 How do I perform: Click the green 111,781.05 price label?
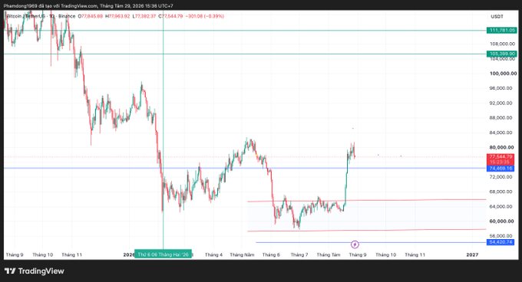(502, 30)
